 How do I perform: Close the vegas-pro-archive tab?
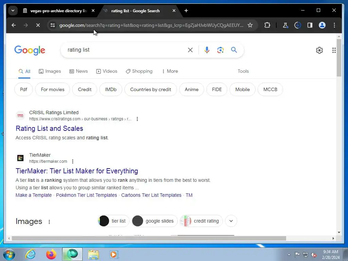point(93,11)
